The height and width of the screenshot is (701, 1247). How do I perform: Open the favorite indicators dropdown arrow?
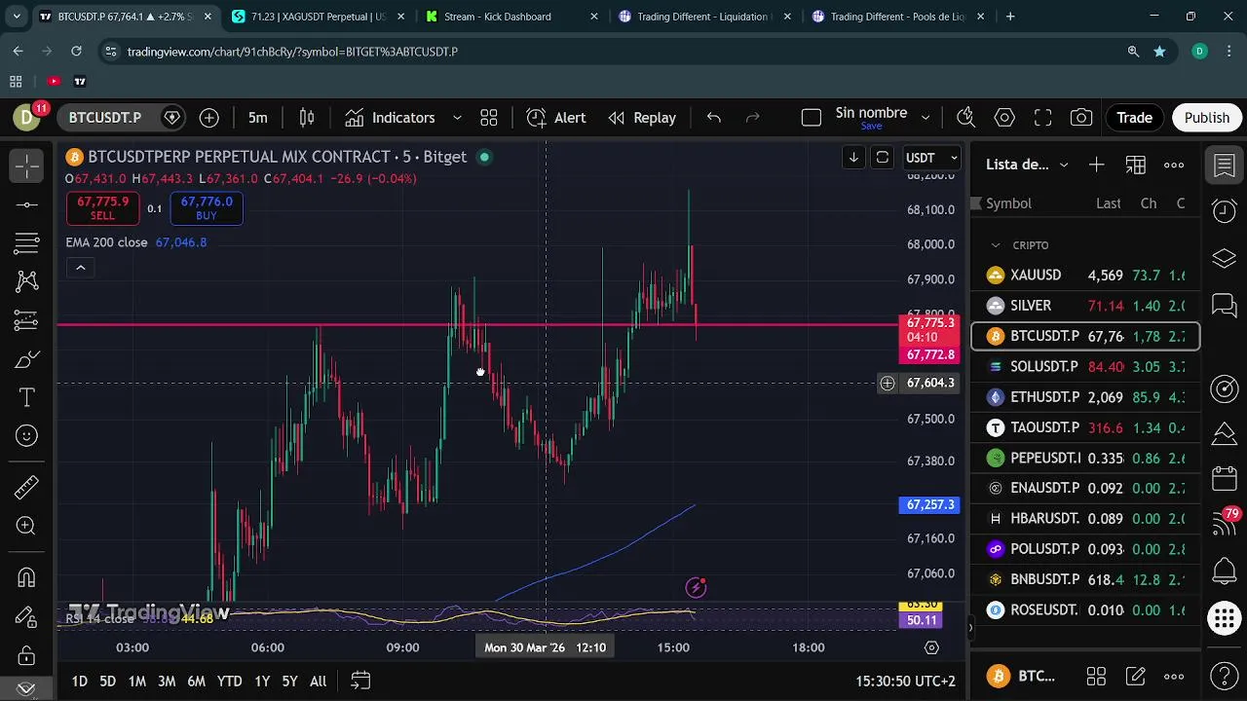[457, 118]
